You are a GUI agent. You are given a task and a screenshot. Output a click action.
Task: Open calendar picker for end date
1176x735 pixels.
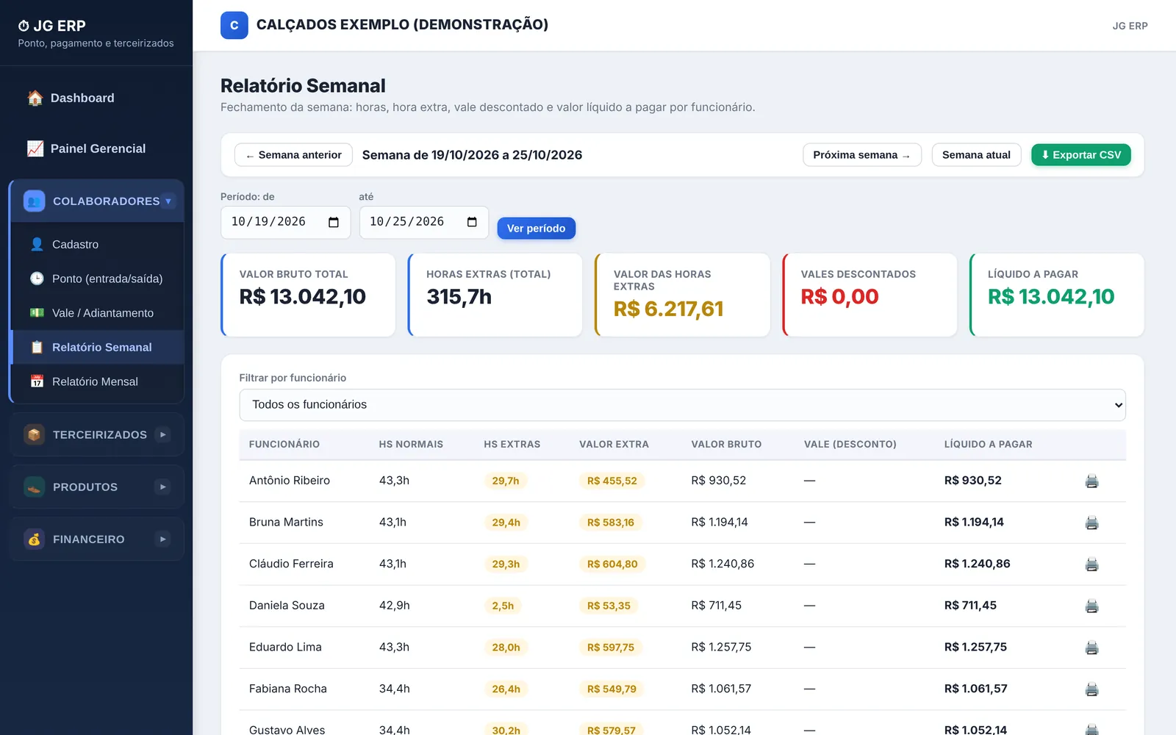click(472, 222)
